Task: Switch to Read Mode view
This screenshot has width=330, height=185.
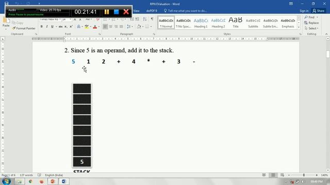Action: pyautogui.click(x=264, y=175)
